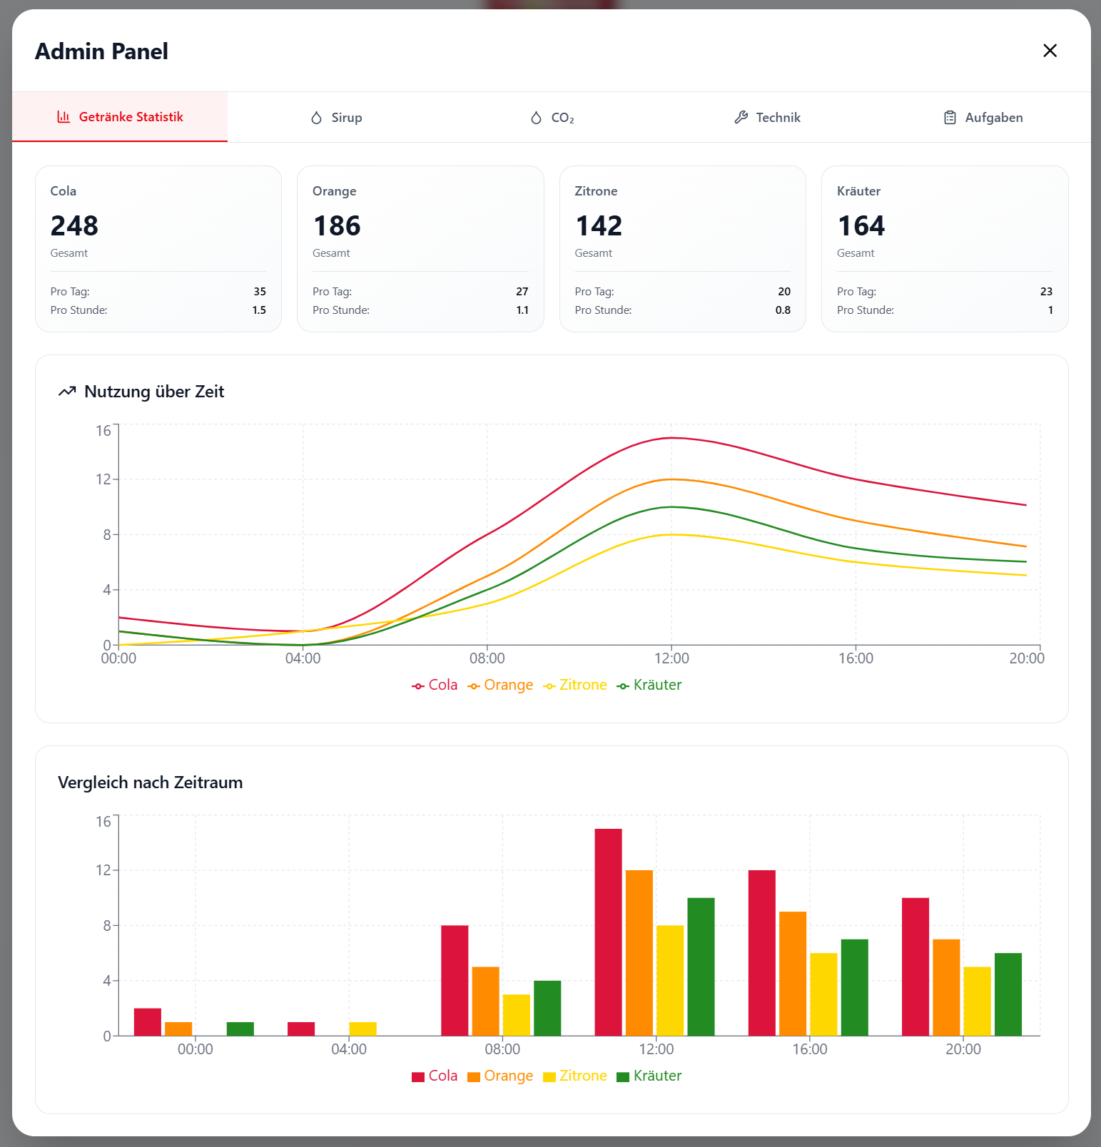Click the Vergleich nach Zeitraum heading
Viewport: 1101px width, 1147px height.
[151, 782]
